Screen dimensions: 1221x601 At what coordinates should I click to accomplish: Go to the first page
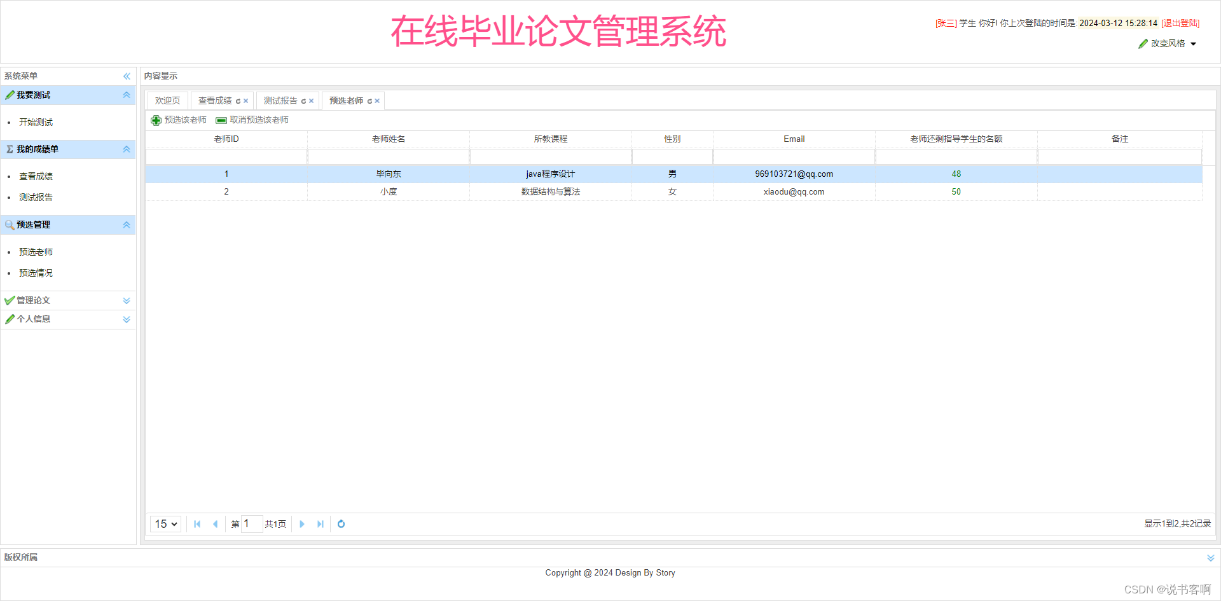pyautogui.click(x=197, y=524)
